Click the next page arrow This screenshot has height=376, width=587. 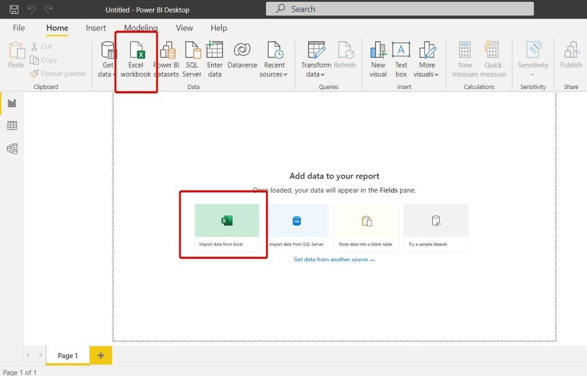[x=41, y=355]
